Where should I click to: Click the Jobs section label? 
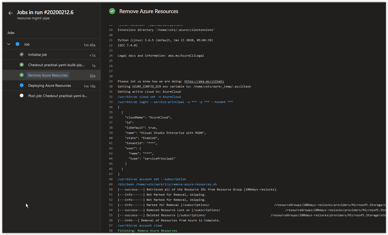[x=11, y=33]
